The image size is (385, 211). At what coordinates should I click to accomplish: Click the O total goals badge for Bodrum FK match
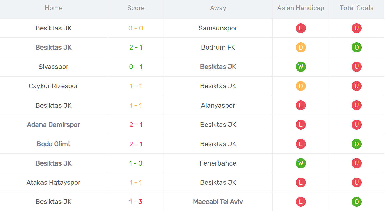(356, 48)
